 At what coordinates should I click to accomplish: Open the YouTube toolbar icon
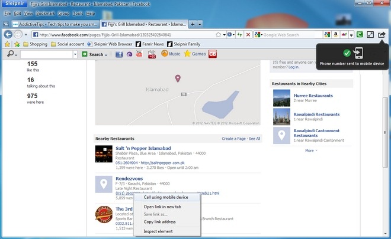tap(139, 54)
